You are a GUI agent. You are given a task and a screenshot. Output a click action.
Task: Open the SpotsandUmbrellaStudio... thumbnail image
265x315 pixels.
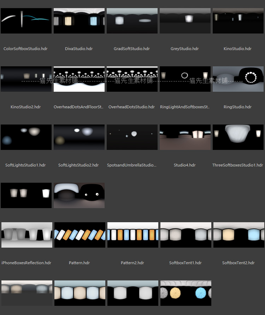coord(132,137)
